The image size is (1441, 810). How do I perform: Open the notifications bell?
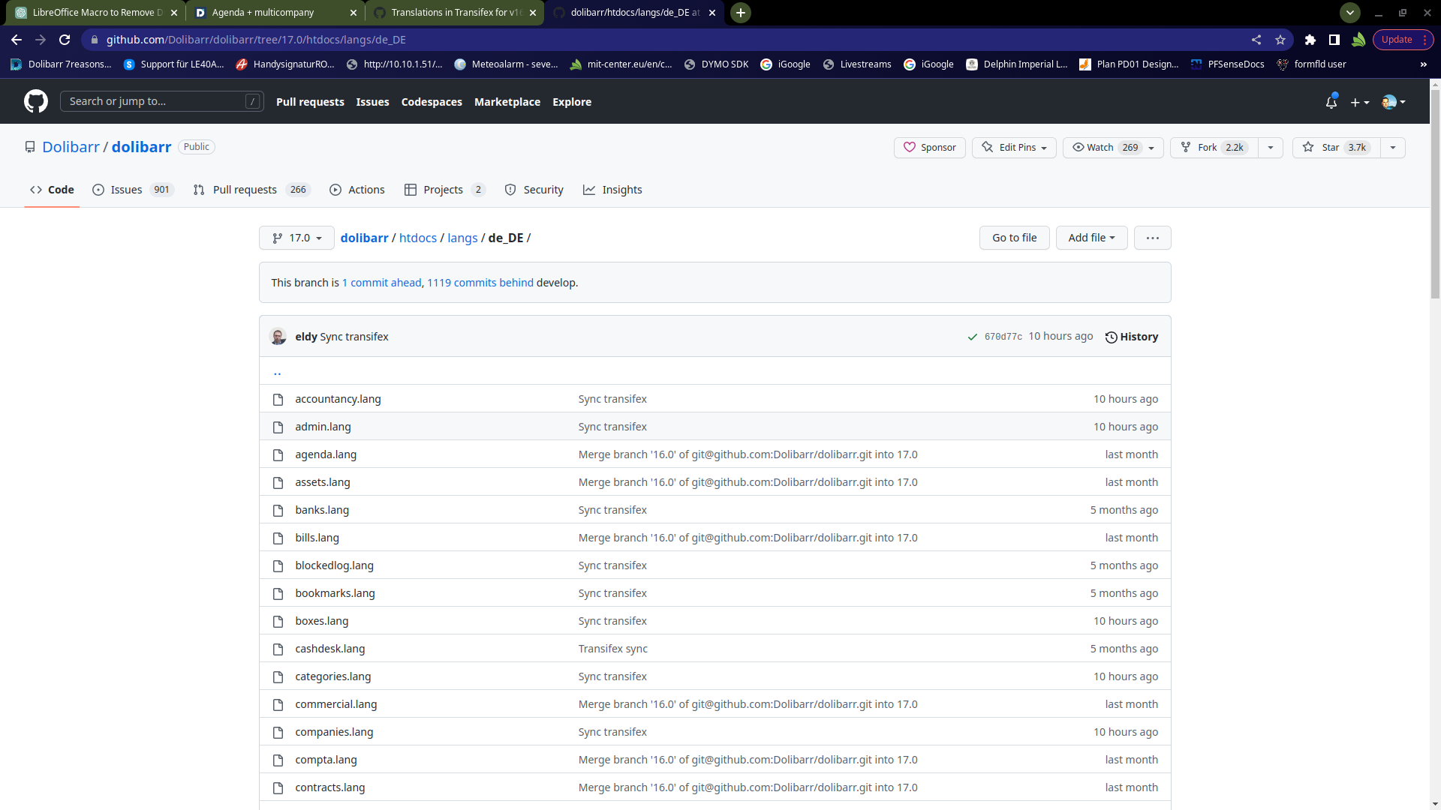point(1331,101)
